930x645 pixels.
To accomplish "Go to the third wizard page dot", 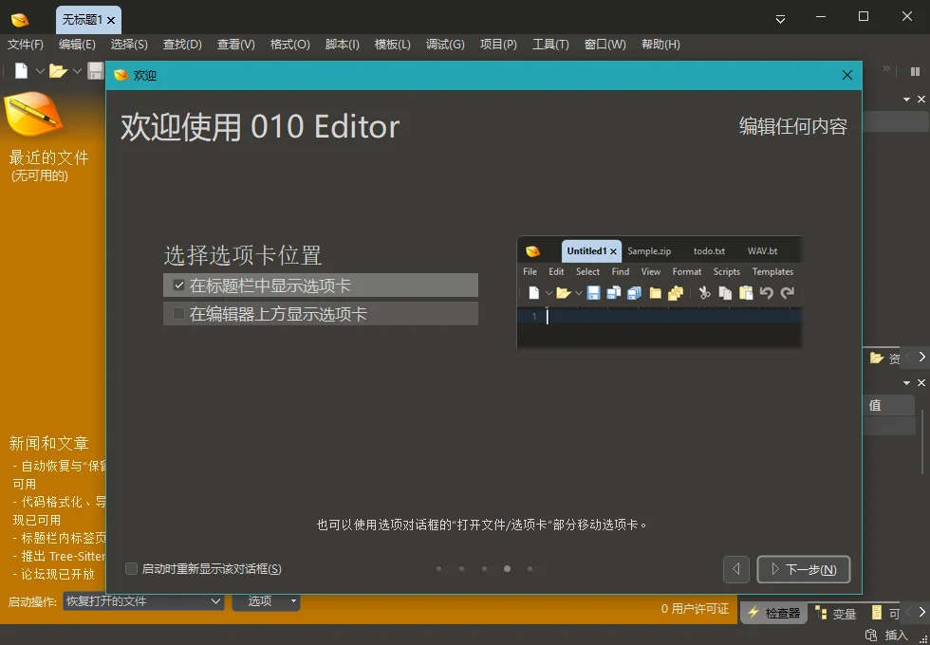I will coord(485,568).
